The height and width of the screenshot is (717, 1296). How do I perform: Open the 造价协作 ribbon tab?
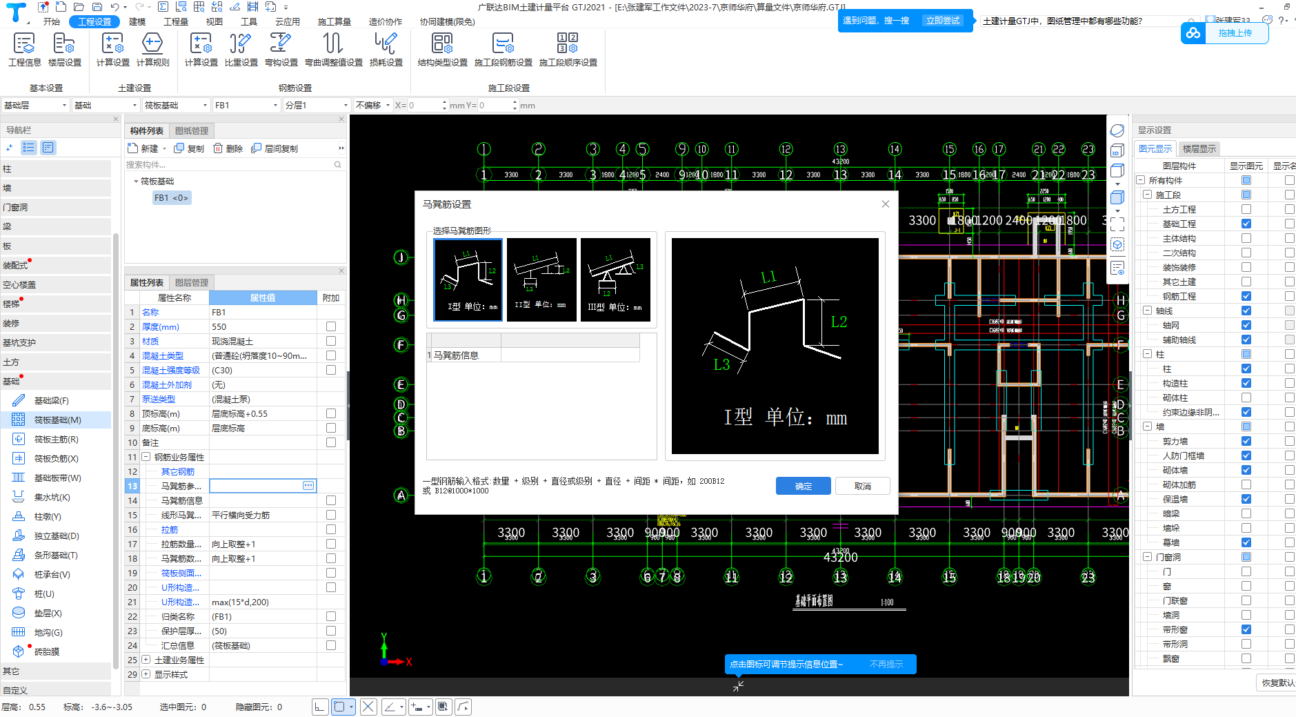pos(385,21)
